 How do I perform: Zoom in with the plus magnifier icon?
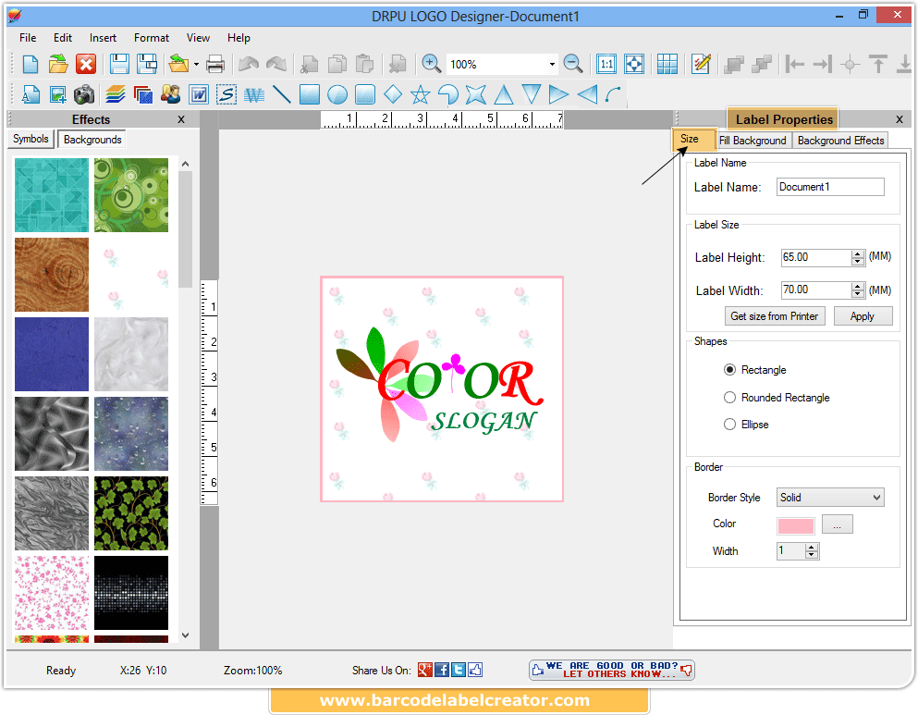pyautogui.click(x=431, y=64)
